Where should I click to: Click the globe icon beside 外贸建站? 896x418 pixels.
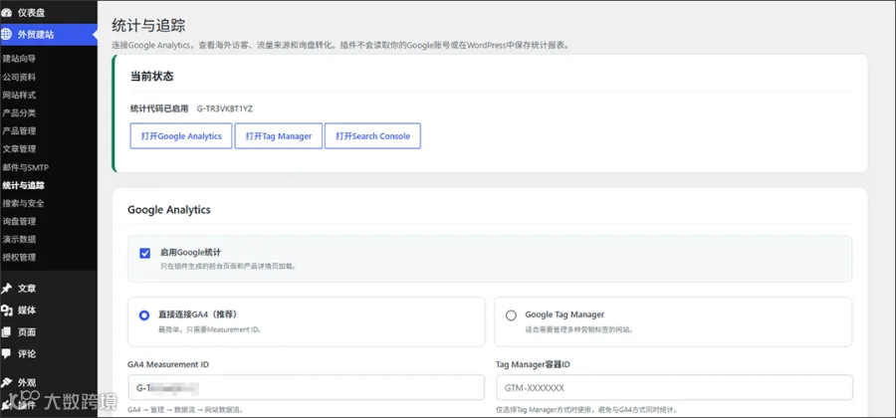[7, 34]
